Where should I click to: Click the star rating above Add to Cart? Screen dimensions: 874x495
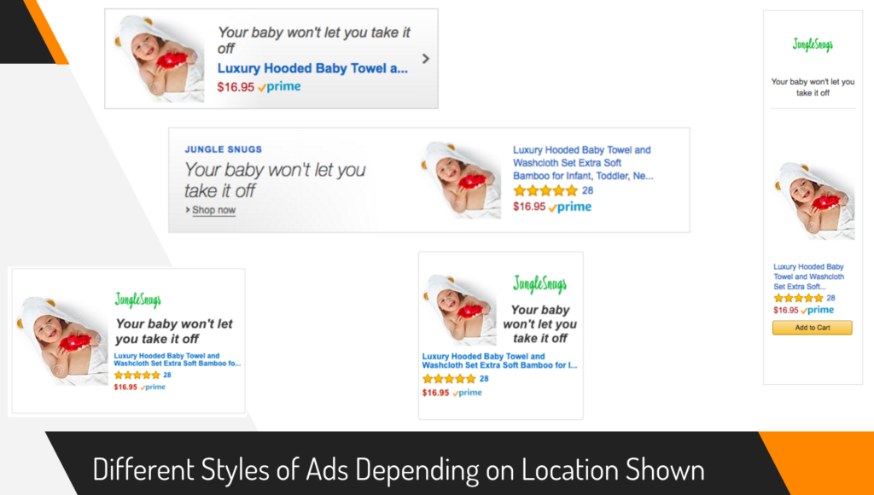pyautogui.click(x=798, y=298)
